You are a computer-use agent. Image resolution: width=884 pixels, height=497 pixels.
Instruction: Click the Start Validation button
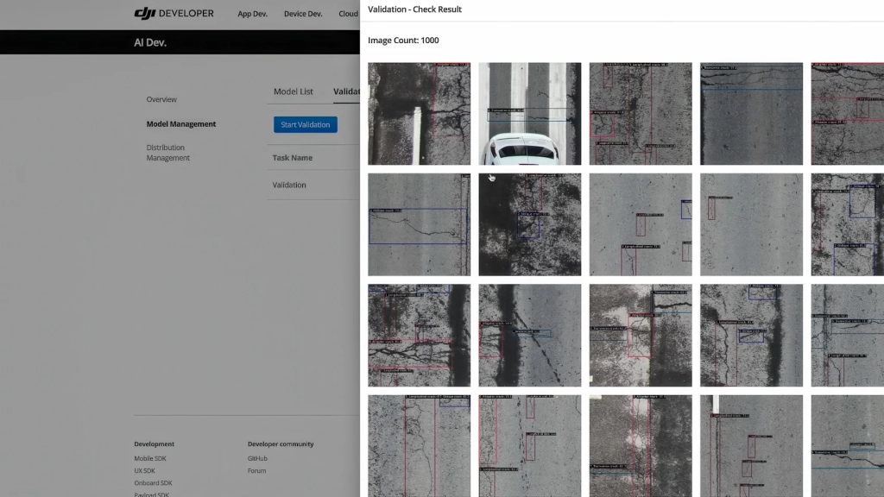tap(305, 124)
